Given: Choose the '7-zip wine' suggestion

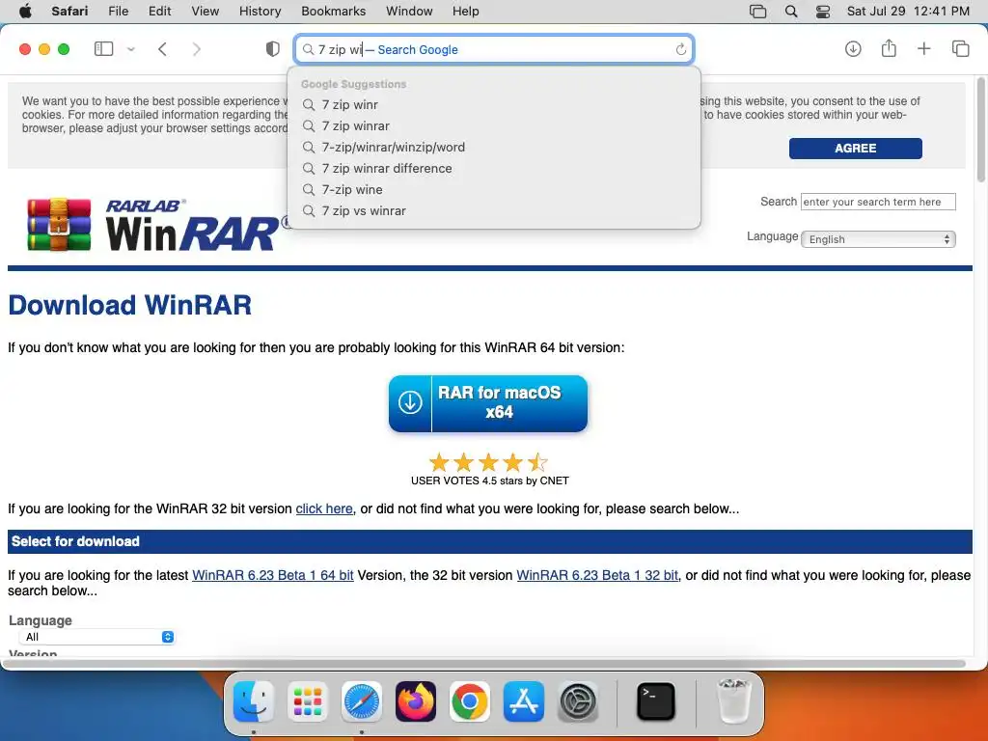Looking at the screenshot, I should (x=494, y=190).
